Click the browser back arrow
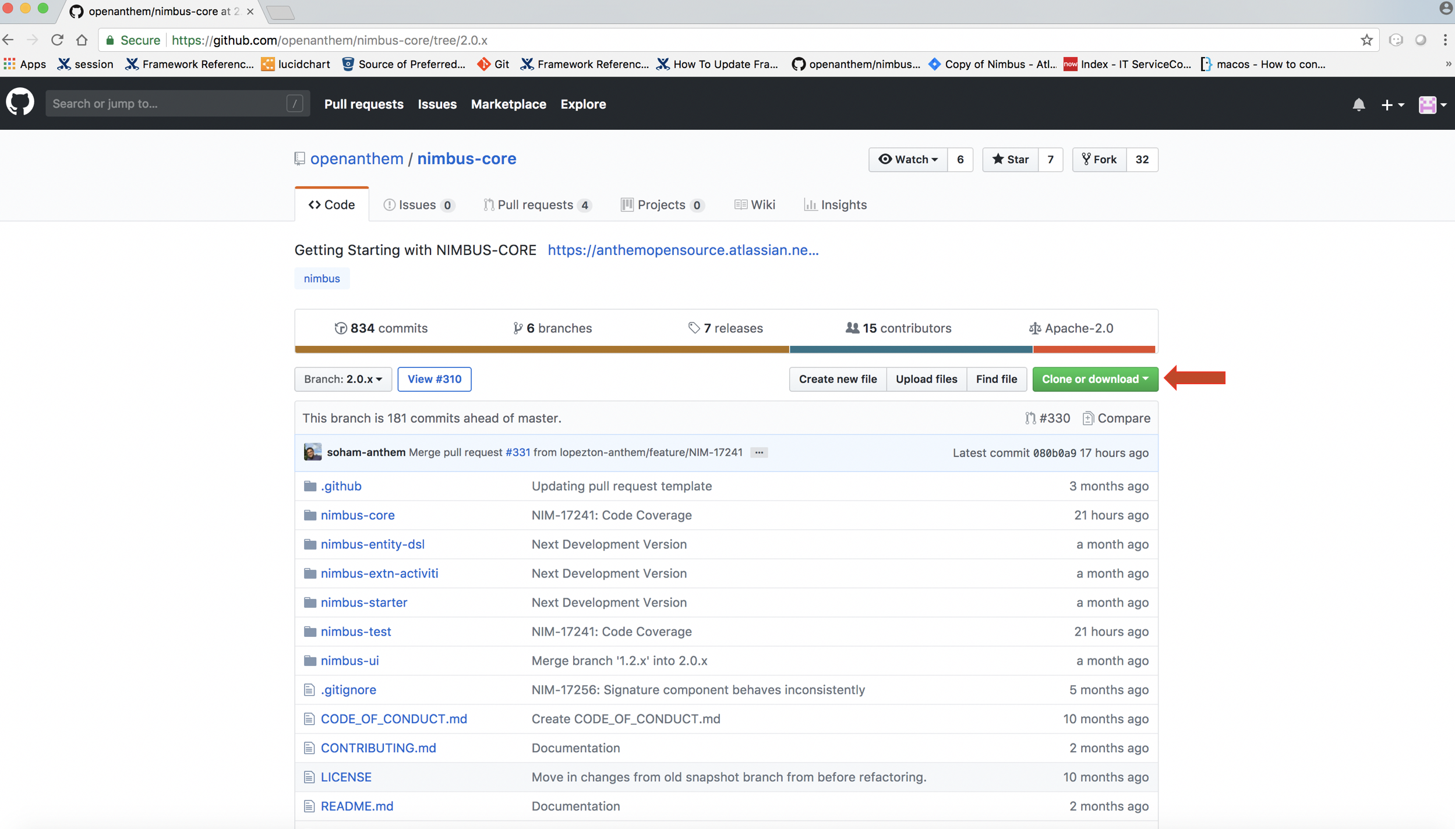The image size is (1455, 829). [8, 40]
